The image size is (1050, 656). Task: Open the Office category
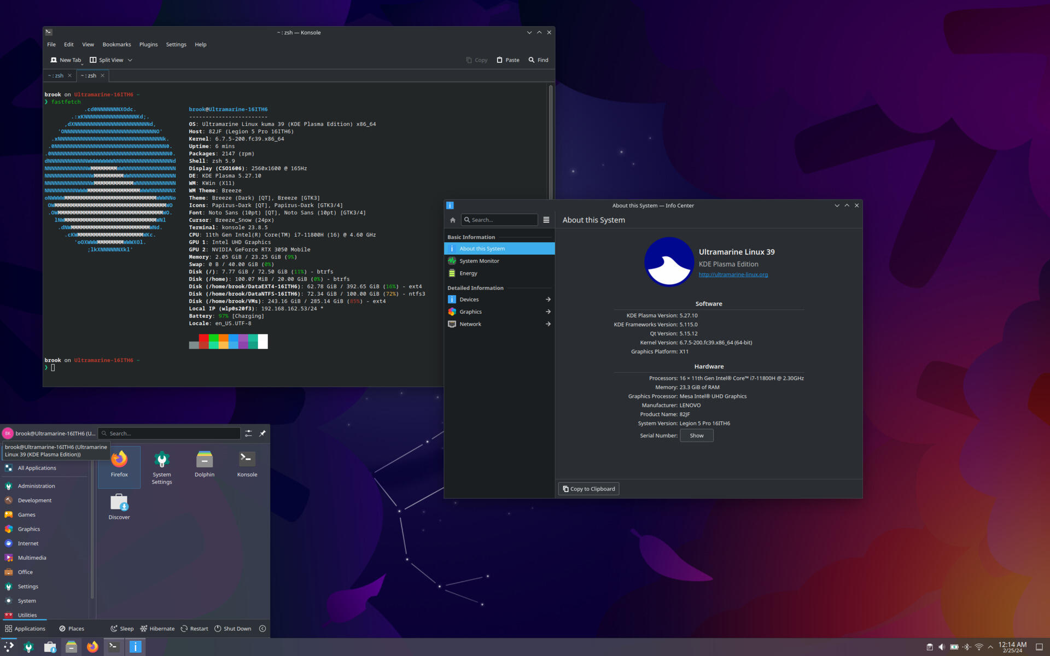click(x=45, y=572)
